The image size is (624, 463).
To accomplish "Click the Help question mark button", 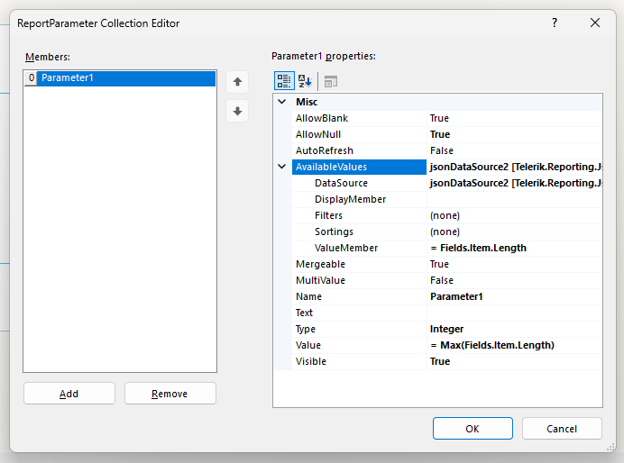I will pyautogui.click(x=555, y=23).
